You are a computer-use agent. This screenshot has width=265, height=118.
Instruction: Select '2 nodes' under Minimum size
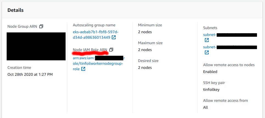click(x=145, y=32)
